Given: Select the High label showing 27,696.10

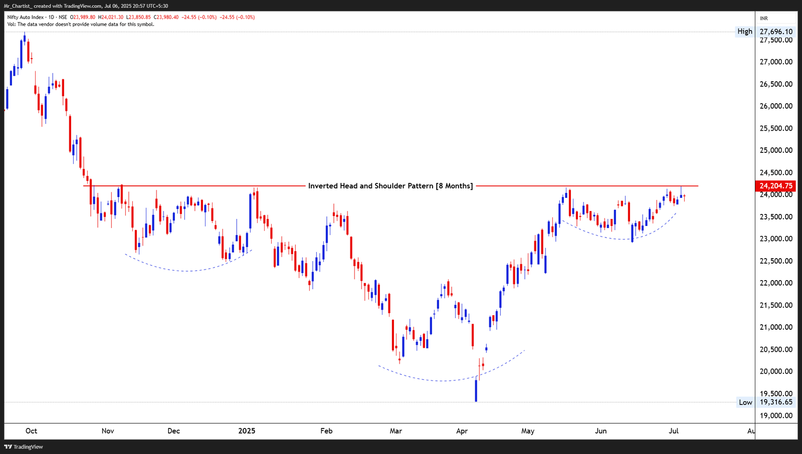Looking at the screenshot, I should 745,31.
